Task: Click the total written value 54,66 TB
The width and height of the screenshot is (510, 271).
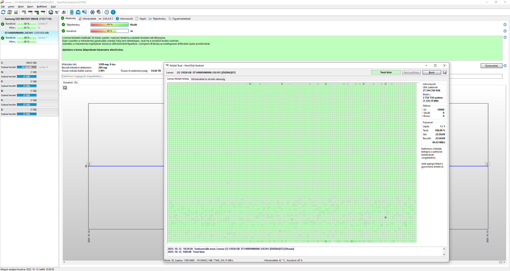Action: (x=156, y=71)
